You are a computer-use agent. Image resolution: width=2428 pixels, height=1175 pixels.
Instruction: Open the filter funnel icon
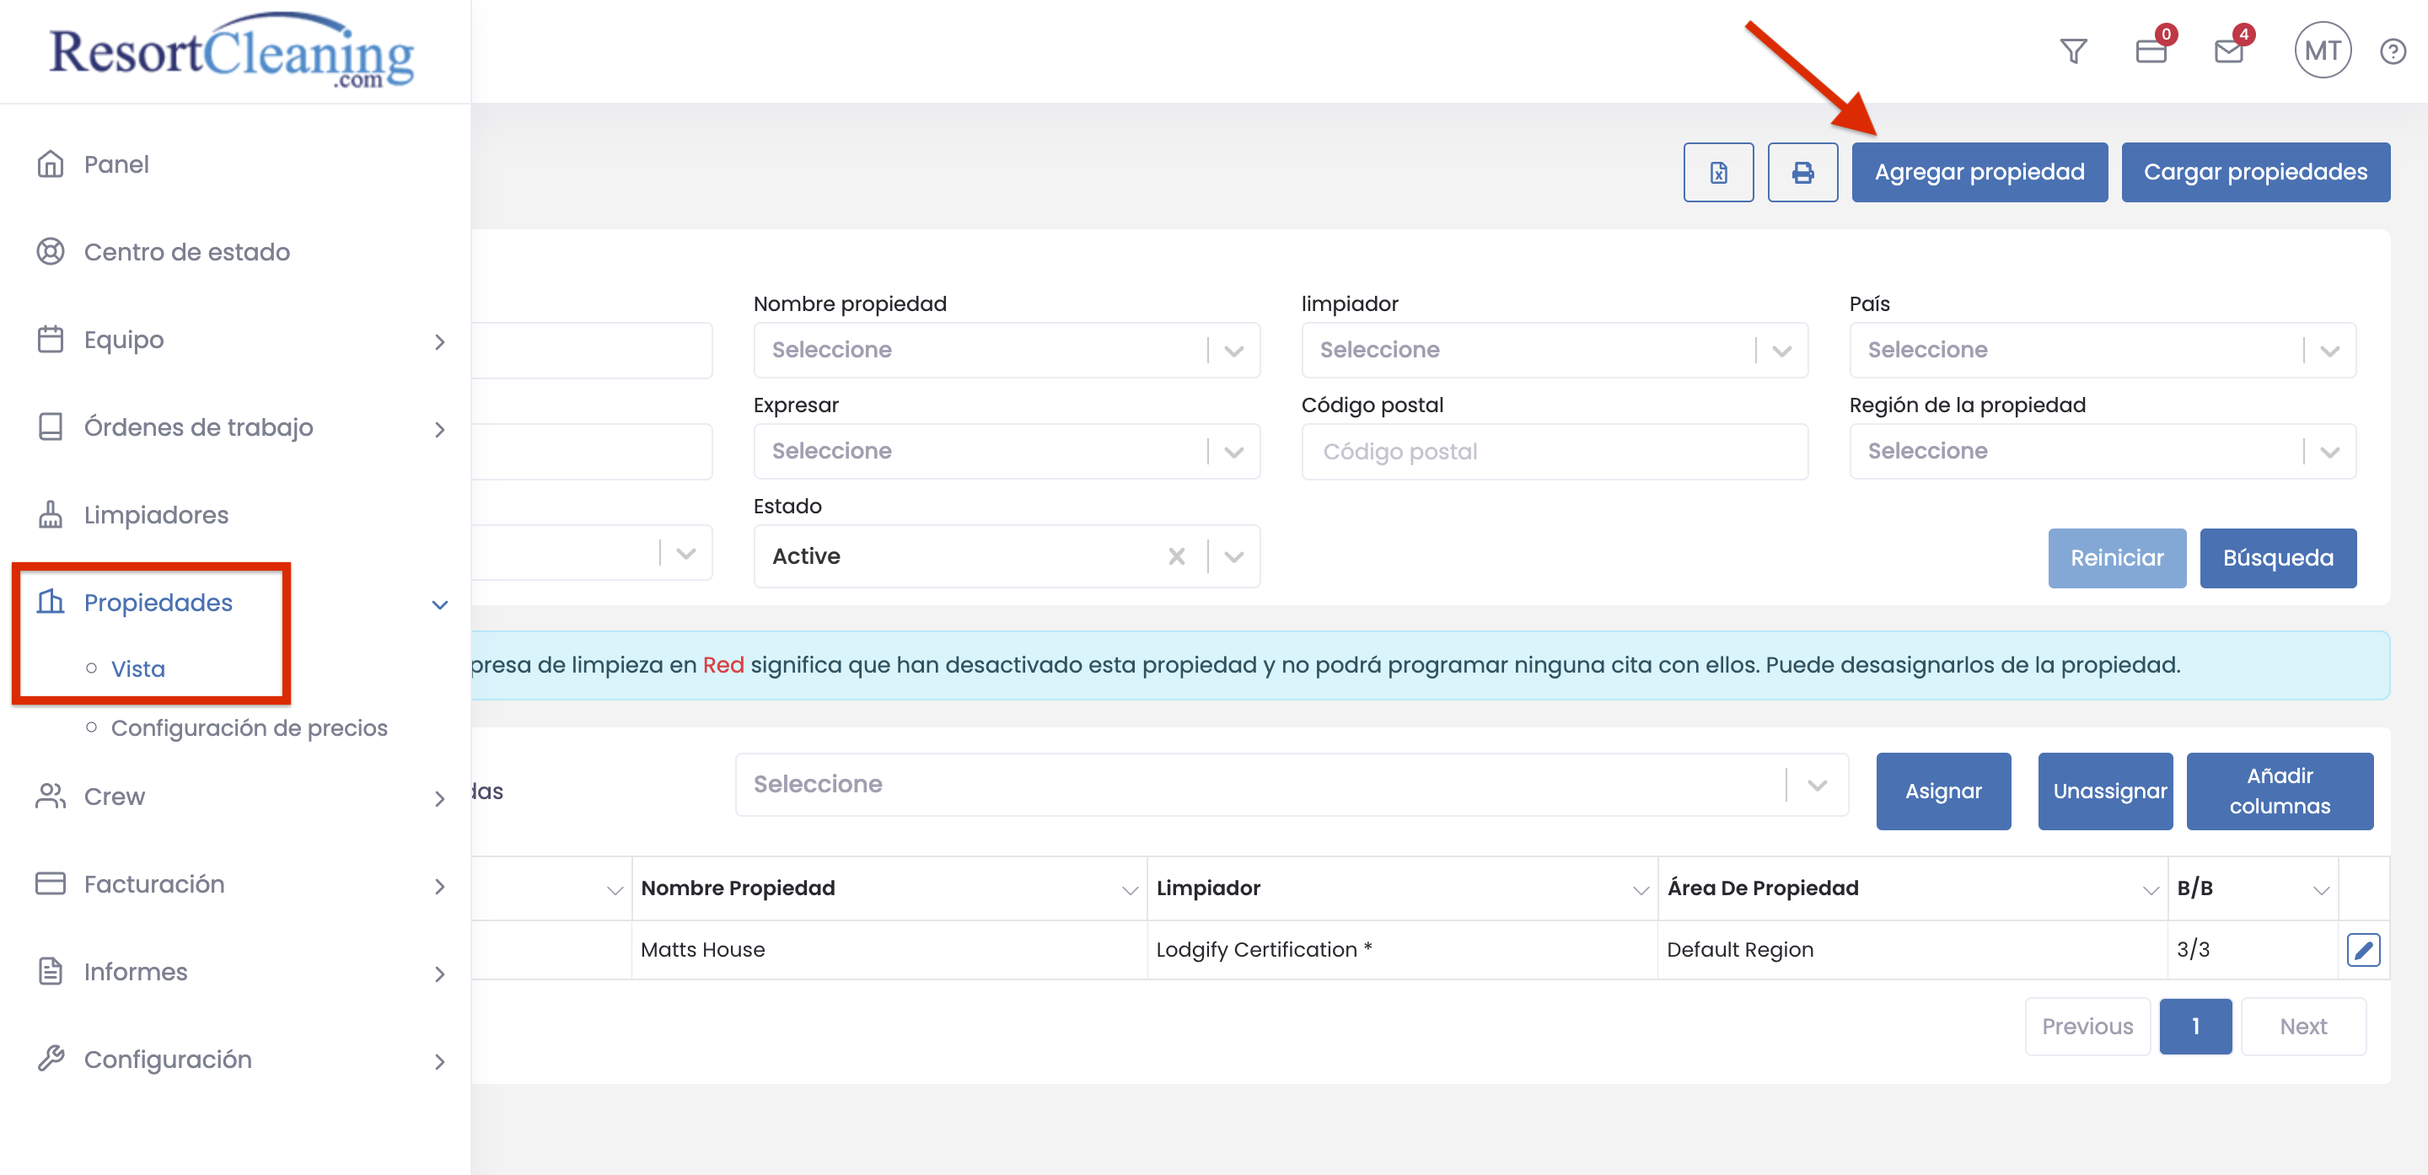coord(2073,51)
